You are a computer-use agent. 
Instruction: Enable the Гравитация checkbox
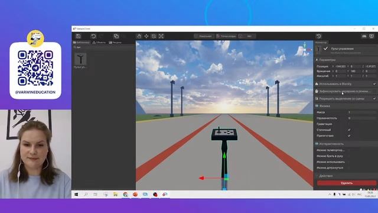(x=349, y=124)
